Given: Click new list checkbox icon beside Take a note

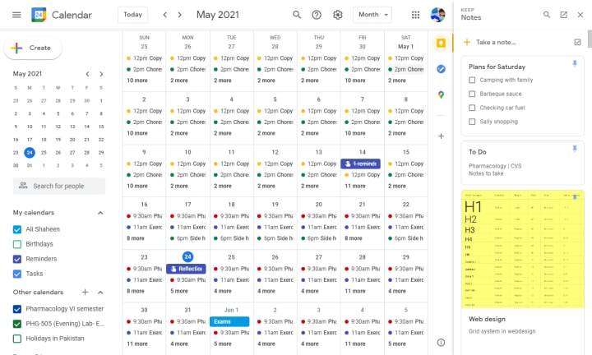Looking at the screenshot, I should click(577, 42).
